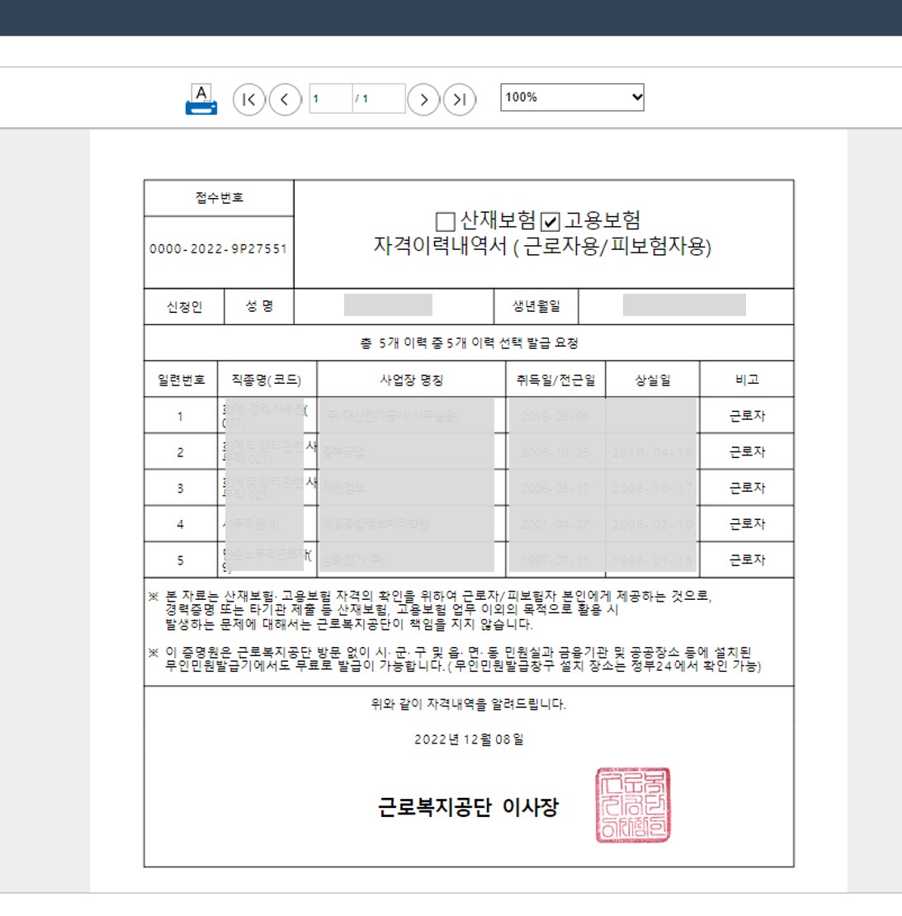Click the 일련번호 column header

click(181, 380)
